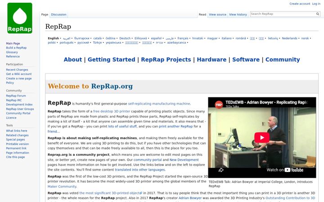
Task: Open the Software link
Action: click(246, 60)
